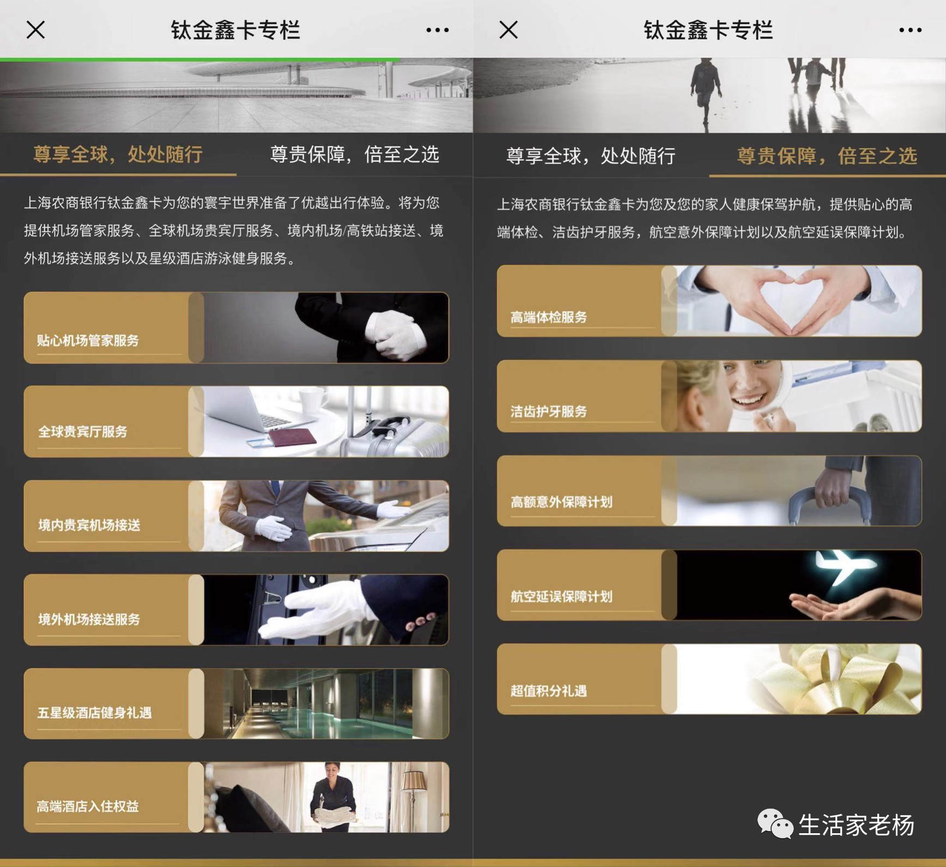946x867 pixels.
Task: Click the people walking on beach banner
Action: pyautogui.click(x=710, y=95)
